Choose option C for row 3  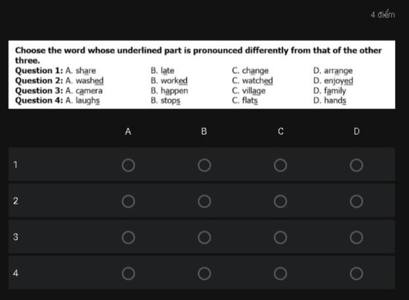280,237
